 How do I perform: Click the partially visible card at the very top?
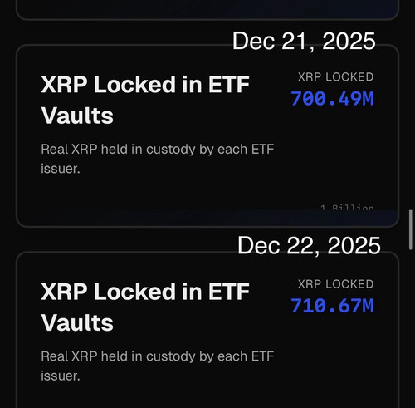click(207, 9)
